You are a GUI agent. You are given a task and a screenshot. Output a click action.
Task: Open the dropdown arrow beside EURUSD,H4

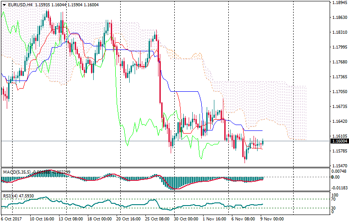coord(4,4)
